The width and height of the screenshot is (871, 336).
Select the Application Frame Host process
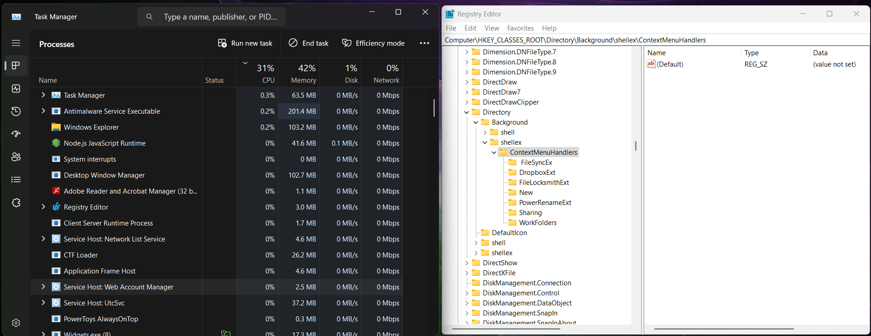(217, 271)
